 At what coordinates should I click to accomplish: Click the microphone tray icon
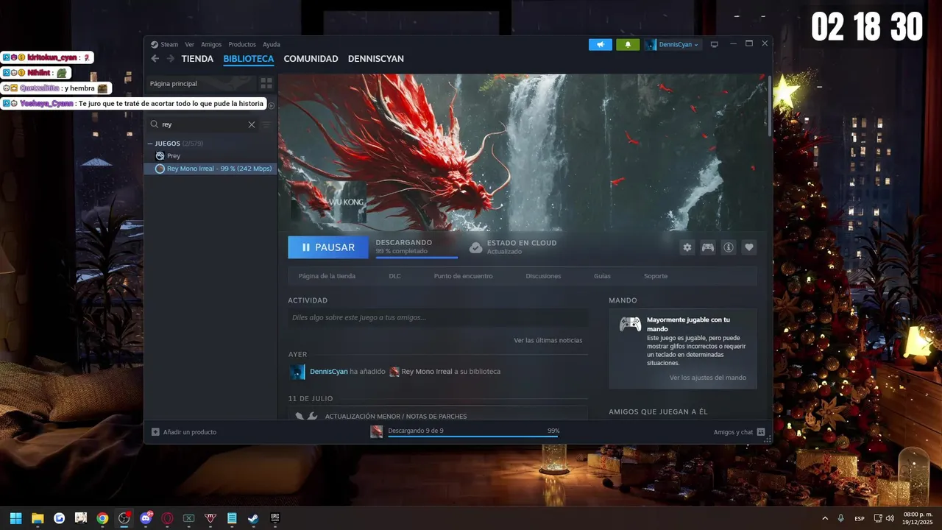[840, 518]
